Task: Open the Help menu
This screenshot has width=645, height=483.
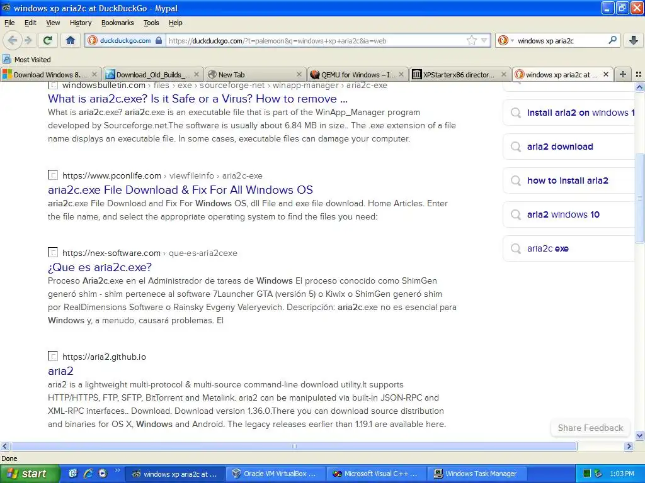Action: 175,23
